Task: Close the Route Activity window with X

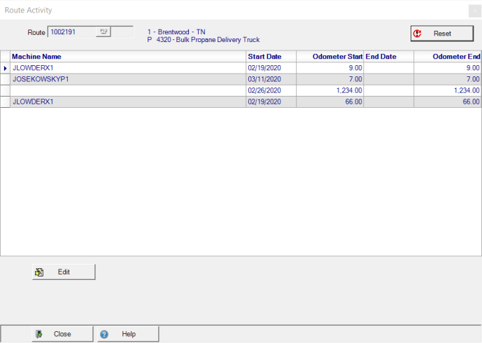Action: (474, 10)
